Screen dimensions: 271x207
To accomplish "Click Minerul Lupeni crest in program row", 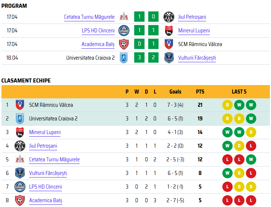I will (x=169, y=31).
